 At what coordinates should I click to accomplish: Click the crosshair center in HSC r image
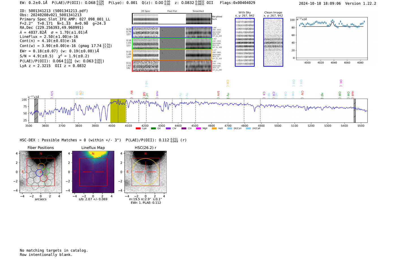pos(145,172)
